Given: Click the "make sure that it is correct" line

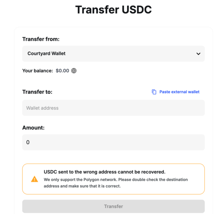Looking at the screenshot, I should [x=82, y=186].
